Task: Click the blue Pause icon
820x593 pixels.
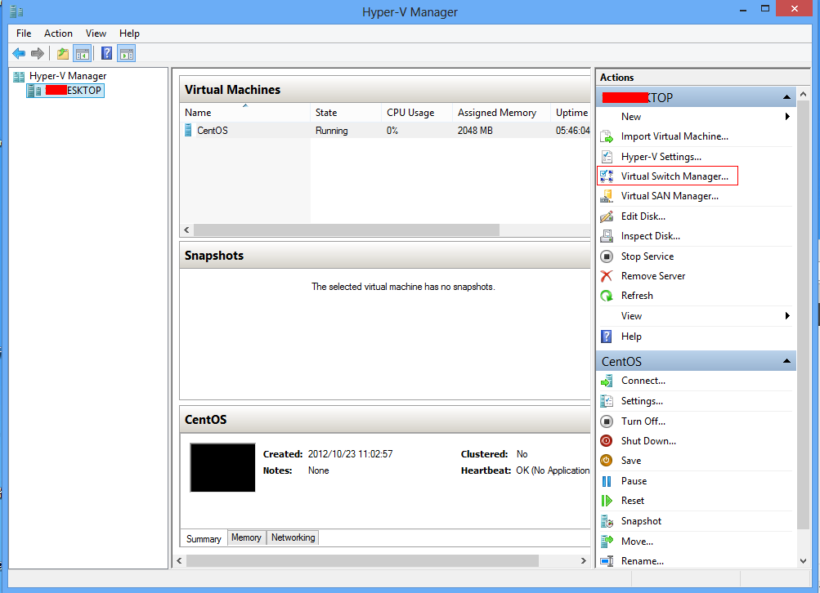Action: (607, 481)
